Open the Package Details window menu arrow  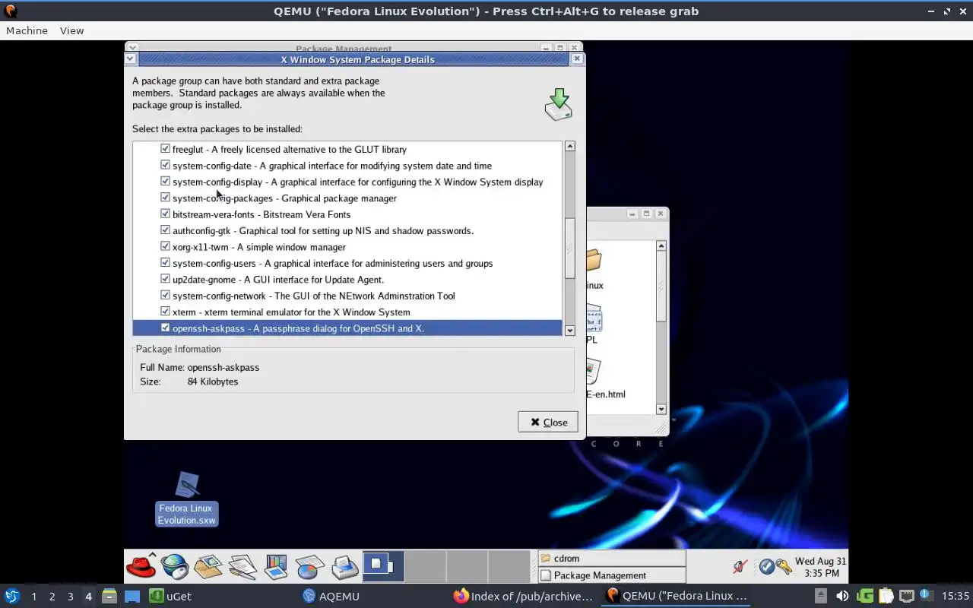(130, 59)
